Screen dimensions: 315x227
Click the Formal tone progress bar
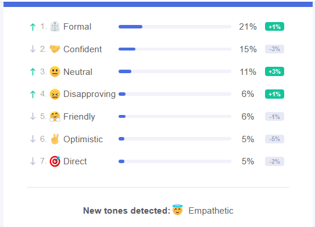175,27
